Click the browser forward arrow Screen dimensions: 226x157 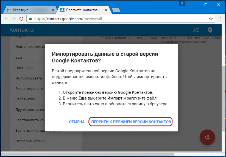click(14, 19)
